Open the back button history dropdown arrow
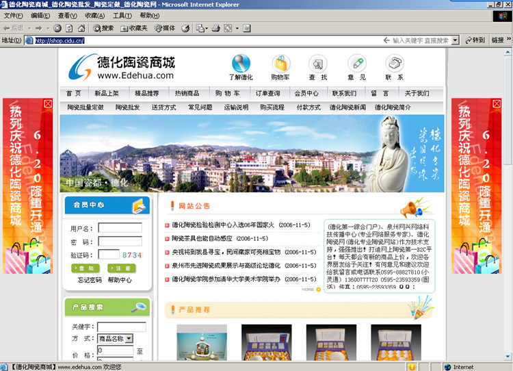This screenshot has height=371, width=513. tap(29, 29)
